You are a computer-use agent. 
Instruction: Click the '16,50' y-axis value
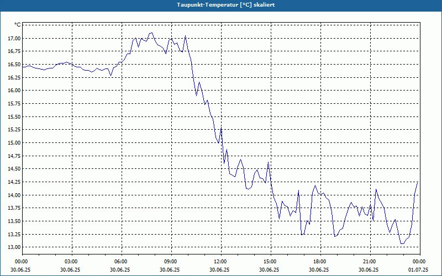click(x=14, y=65)
